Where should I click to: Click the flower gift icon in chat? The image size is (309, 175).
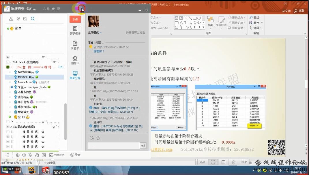98,138
